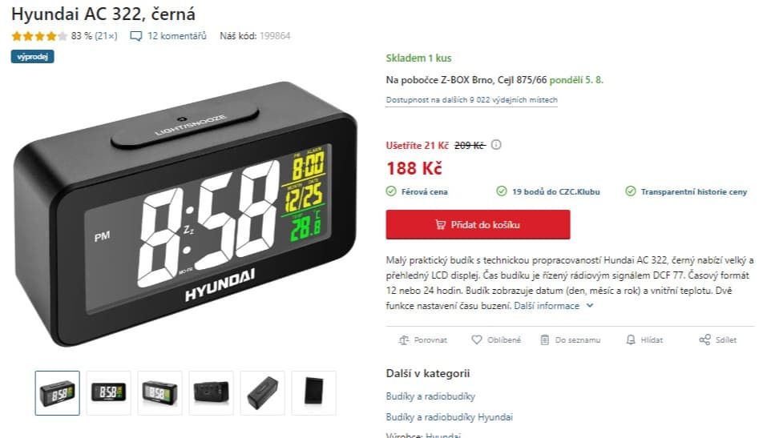This screenshot has width=763, height=438.
Task: Click the Férová cena checkmark badge
Action: click(417, 191)
